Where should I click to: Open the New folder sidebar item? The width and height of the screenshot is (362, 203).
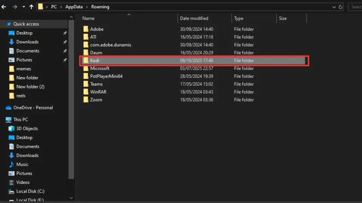[x=27, y=78]
